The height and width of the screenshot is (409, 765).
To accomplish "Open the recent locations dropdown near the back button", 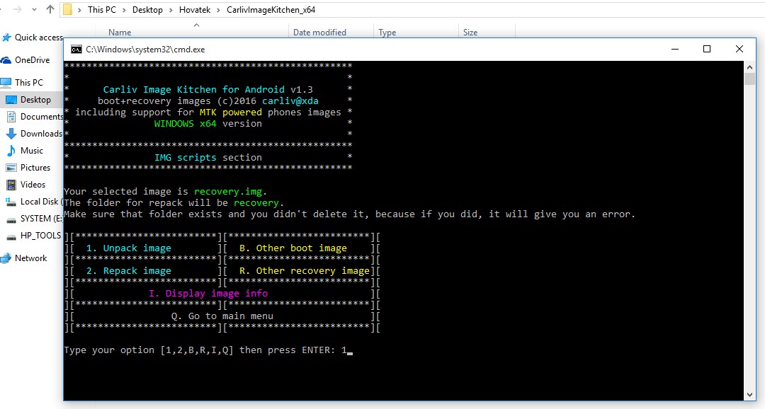I will click(33, 10).
